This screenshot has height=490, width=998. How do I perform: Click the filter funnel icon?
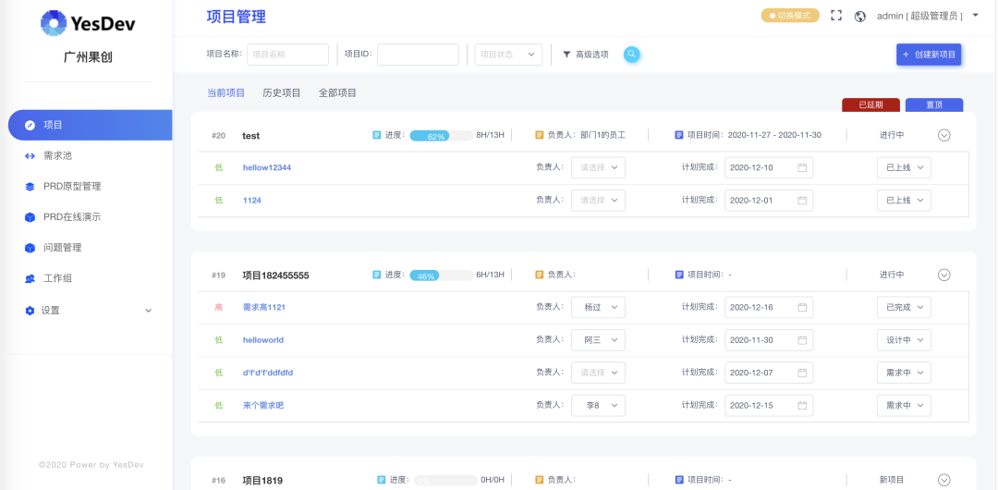click(x=566, y=55)
